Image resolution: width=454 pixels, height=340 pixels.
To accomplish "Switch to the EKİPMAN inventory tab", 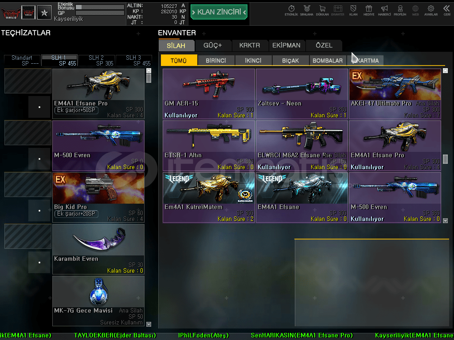I will tap(286, 45).
